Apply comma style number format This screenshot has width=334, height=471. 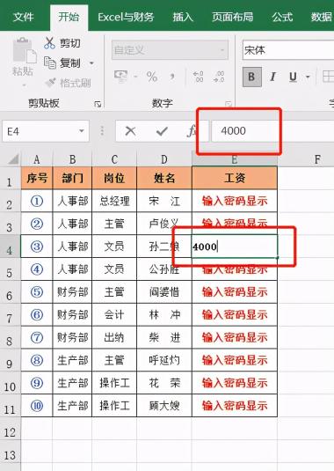[172, 77]
